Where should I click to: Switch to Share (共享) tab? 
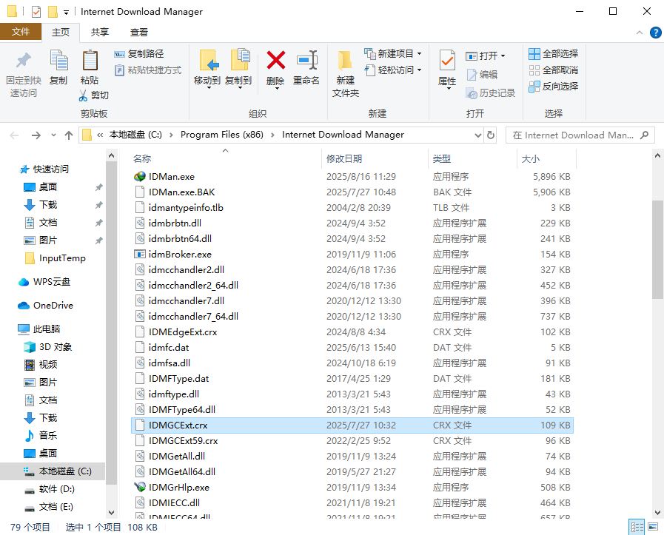[x=100, y=32]
